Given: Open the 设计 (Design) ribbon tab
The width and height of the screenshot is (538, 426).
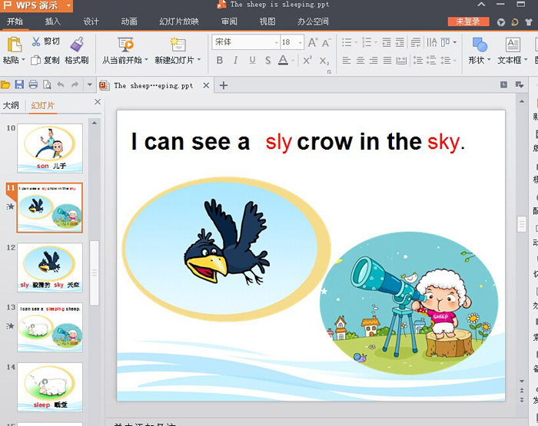Looking at the screenshot, I should (91, 21).
